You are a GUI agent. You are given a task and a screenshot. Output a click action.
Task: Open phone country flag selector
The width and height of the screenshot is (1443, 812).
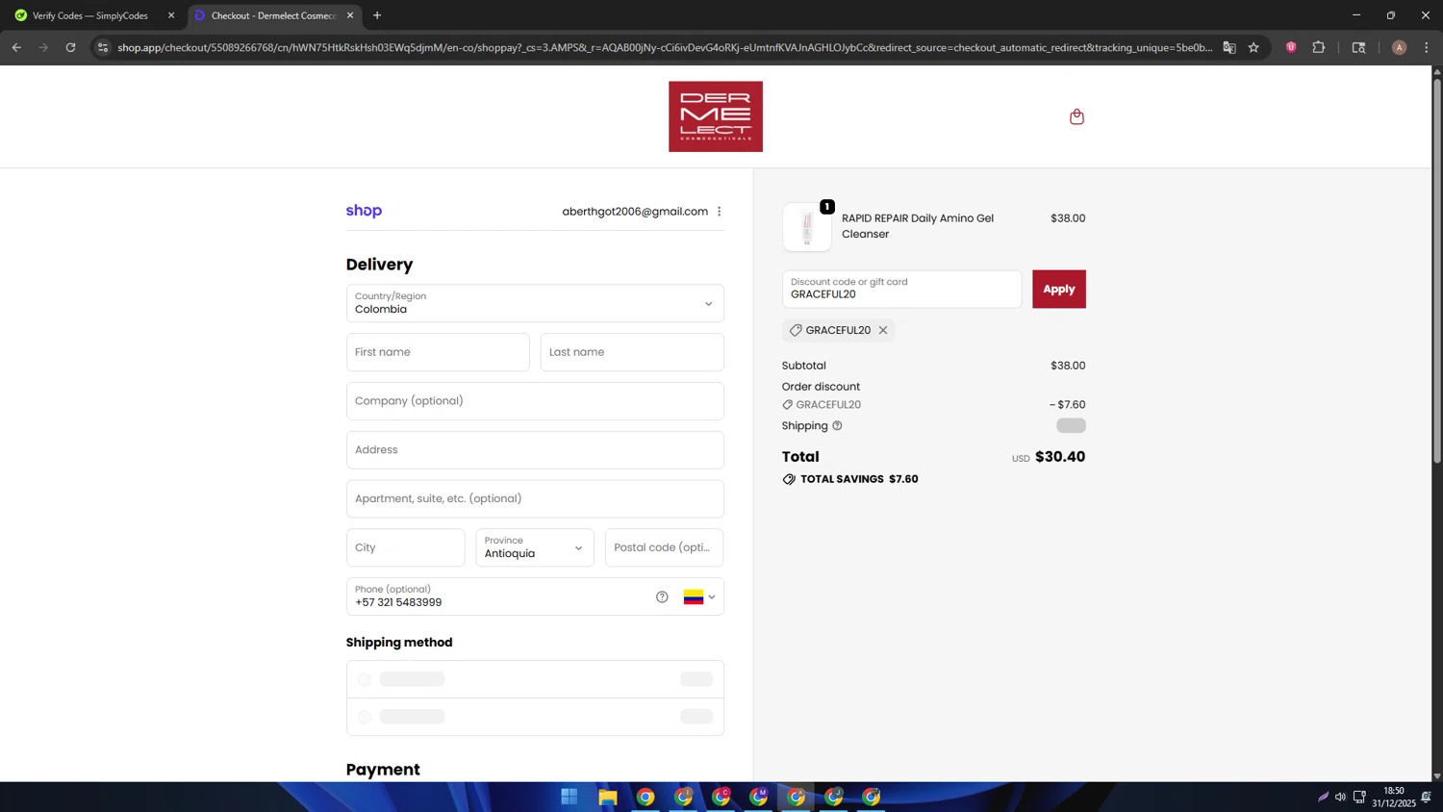click(x=699, y=596)
